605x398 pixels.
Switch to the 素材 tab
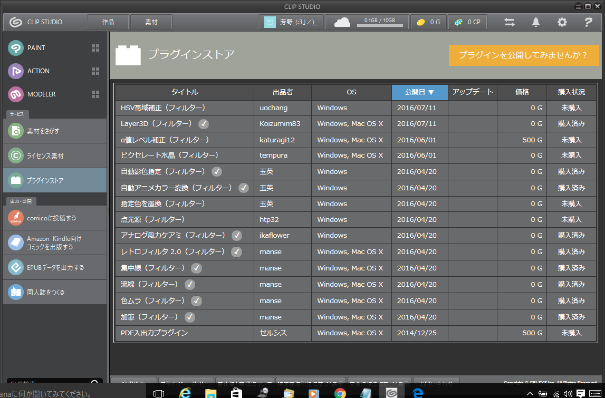point(151,22)
